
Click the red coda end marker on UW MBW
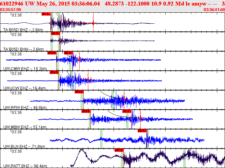(140, 118)
